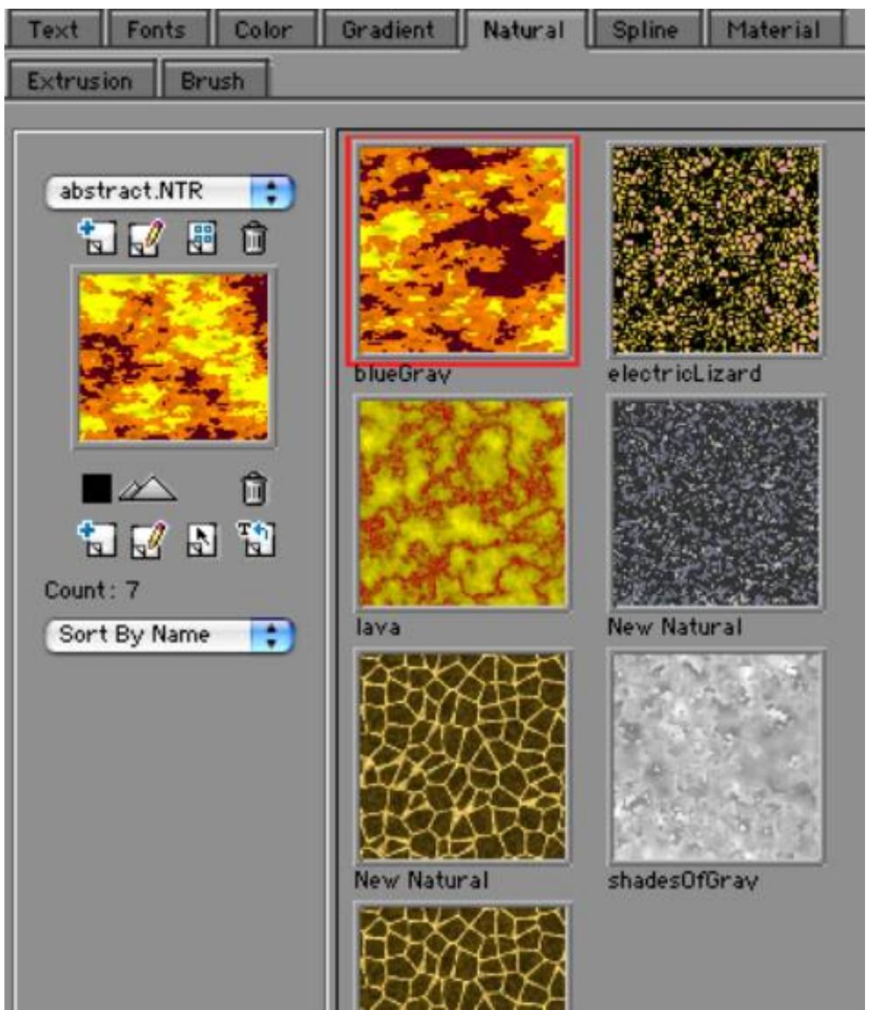Image resolution: width=872 pixels, height=1010 pixels.
Task: Switch to the Color tab
Action: 263,30
